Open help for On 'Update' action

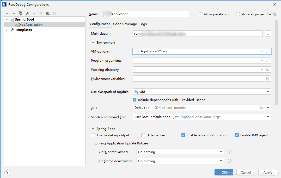point(230,152)
